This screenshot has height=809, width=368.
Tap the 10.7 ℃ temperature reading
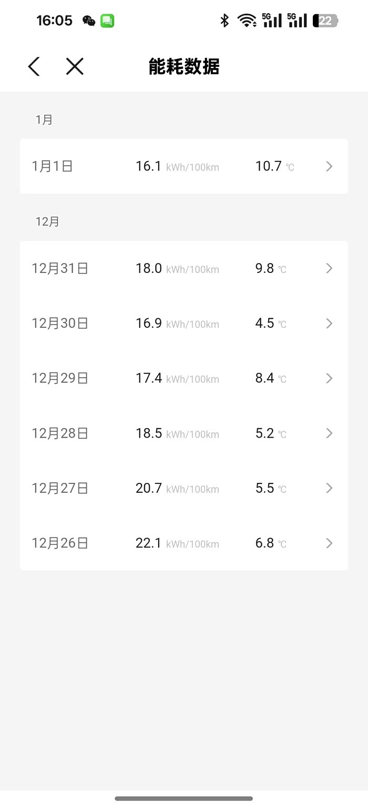point(274,166)
